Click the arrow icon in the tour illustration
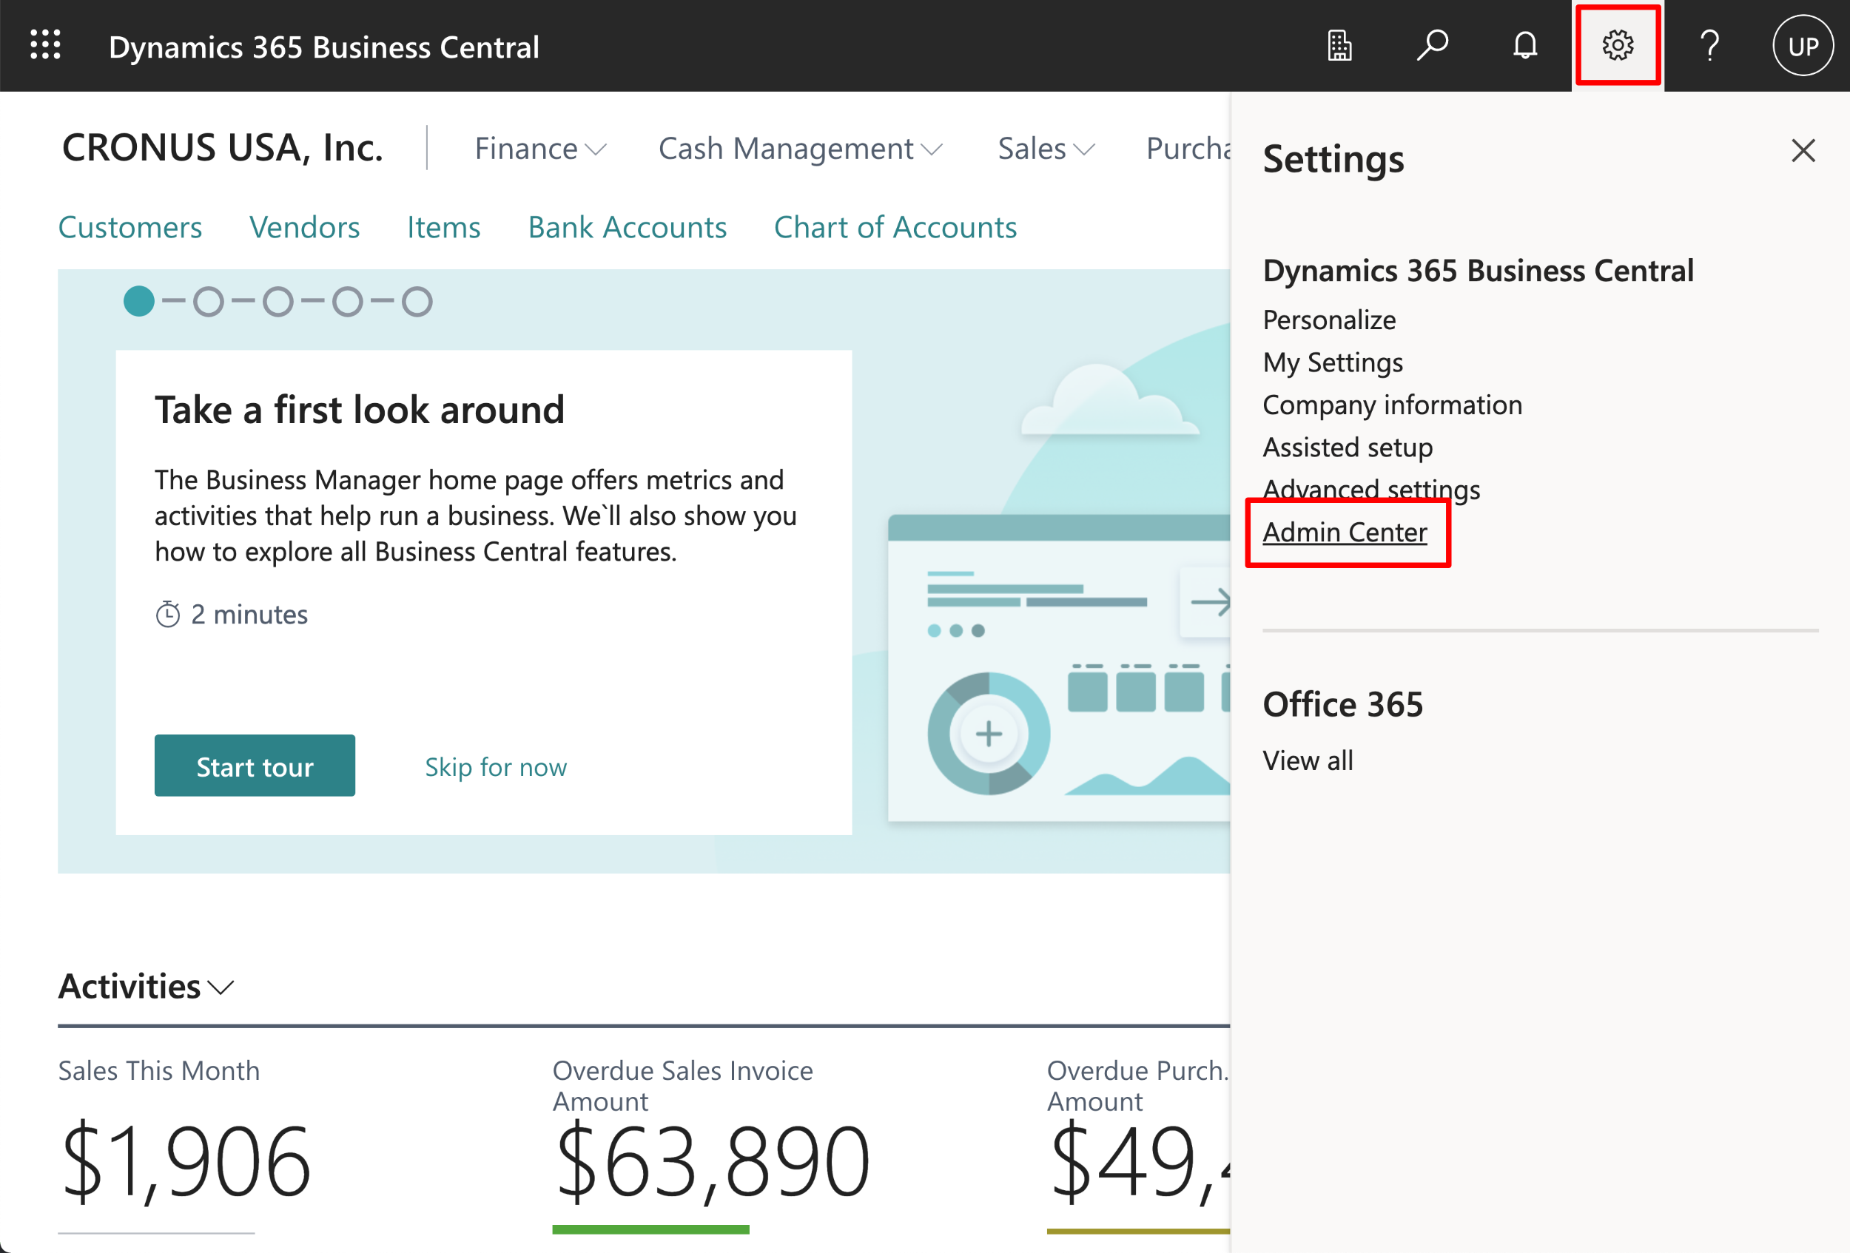Image resolution: width=1850 pixels, height=1253 pixels. [x=1210, y=602]
